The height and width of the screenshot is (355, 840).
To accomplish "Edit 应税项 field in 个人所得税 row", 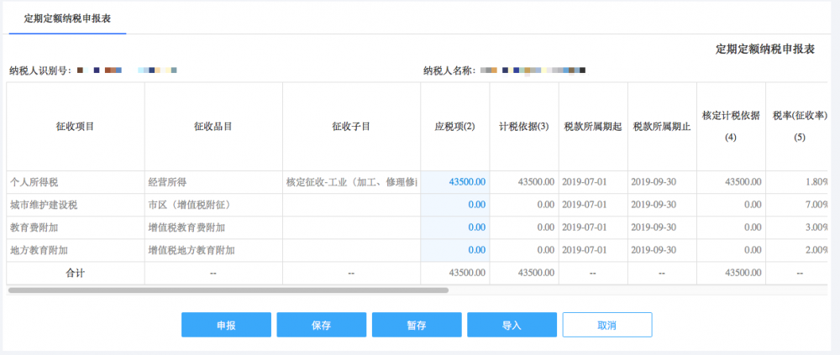I will pos(454,182).
